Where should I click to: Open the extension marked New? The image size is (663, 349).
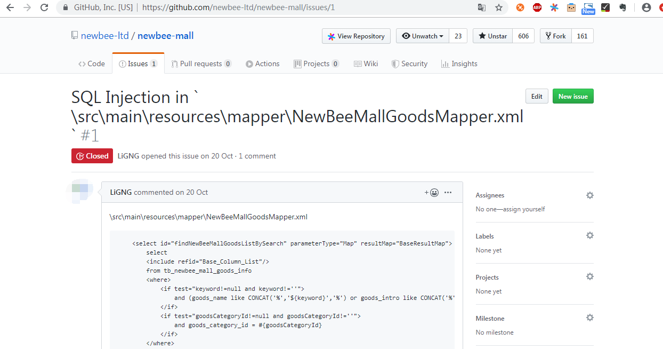pyautogui.click(x=588, y=8)
